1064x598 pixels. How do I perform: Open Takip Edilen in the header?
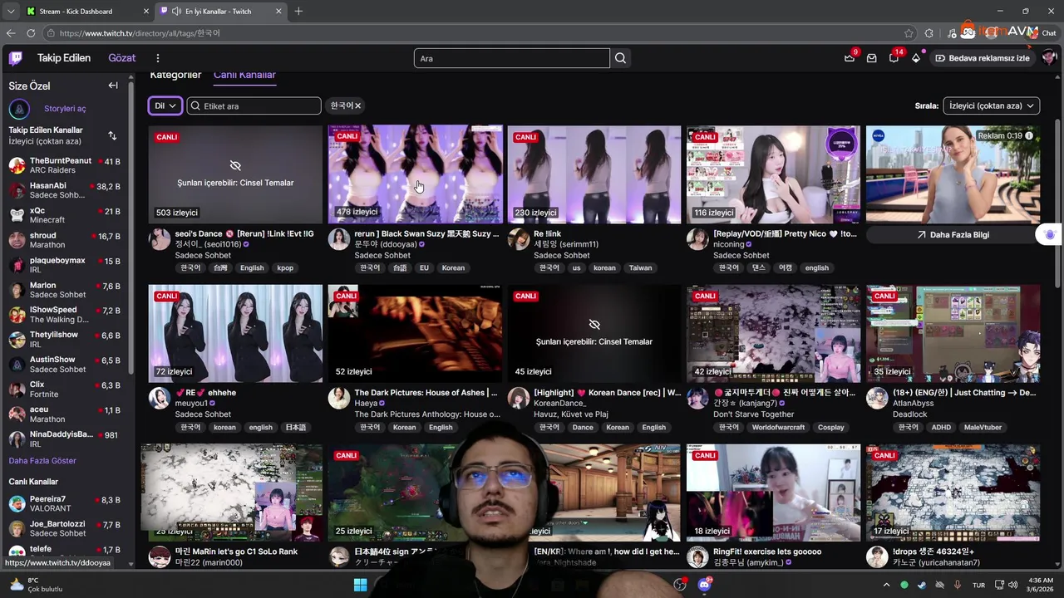point(64,58)
